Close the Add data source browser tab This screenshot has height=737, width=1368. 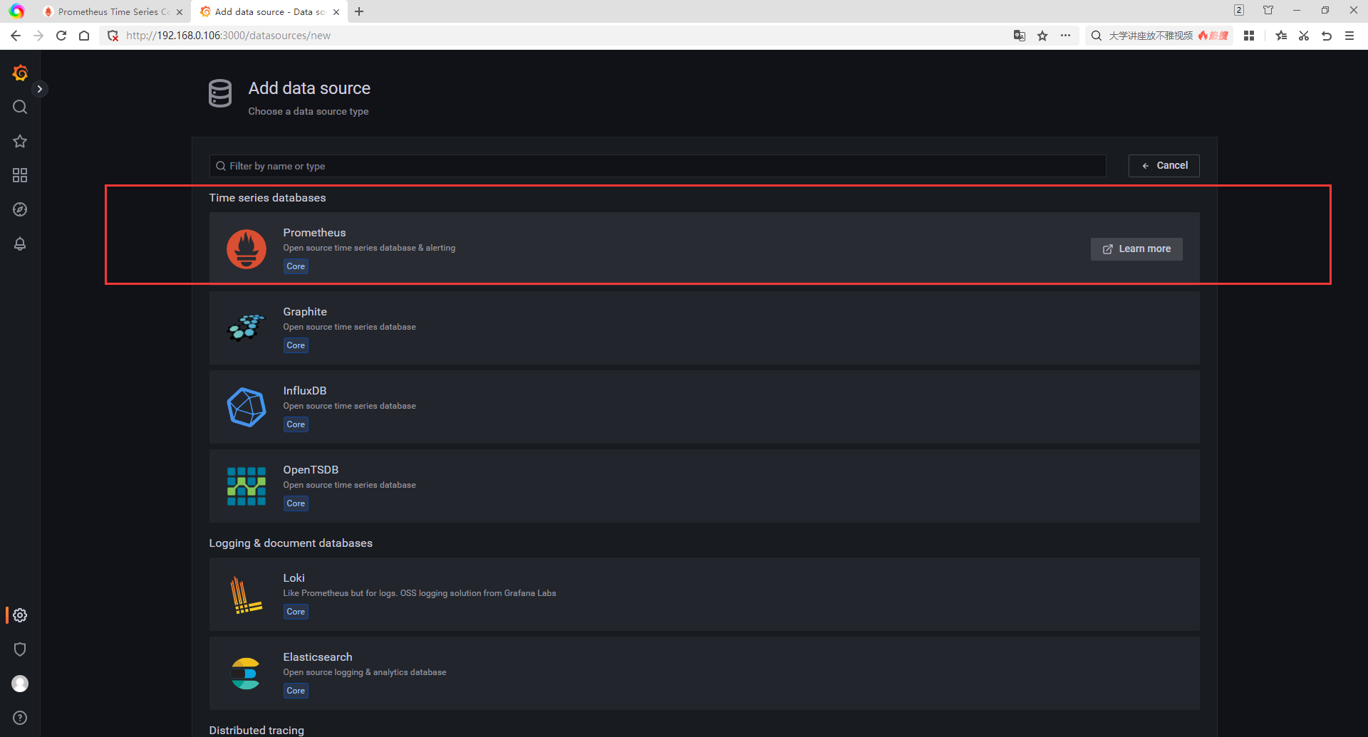[x=336, y=12]
